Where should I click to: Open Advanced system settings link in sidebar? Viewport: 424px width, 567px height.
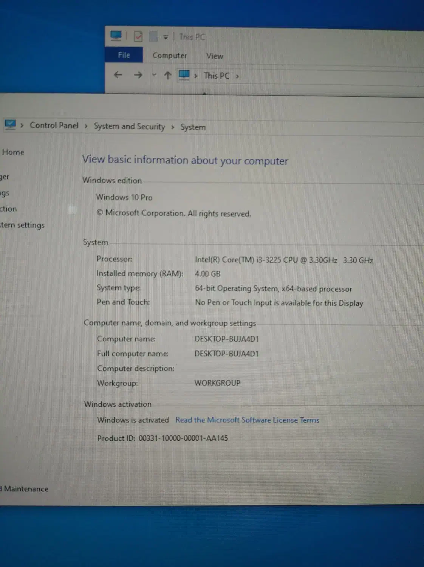22,225
